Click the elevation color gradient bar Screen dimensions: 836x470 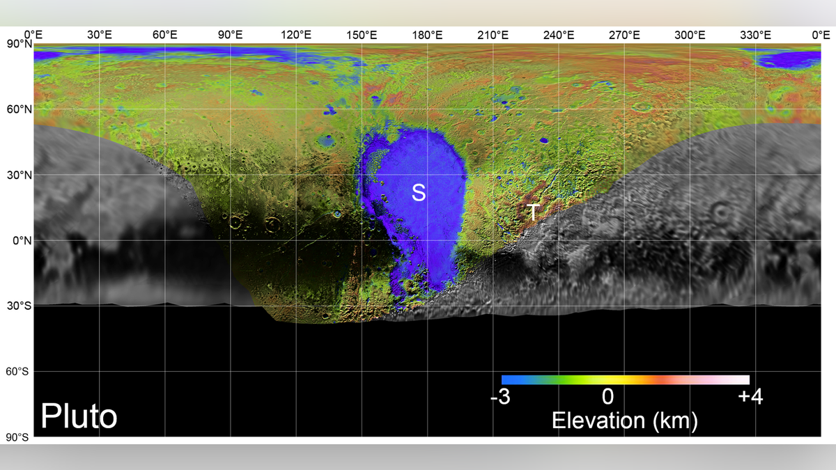[625, 380]
